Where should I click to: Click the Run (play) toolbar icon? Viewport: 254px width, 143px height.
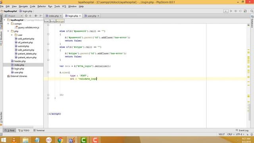pos(231,11)
